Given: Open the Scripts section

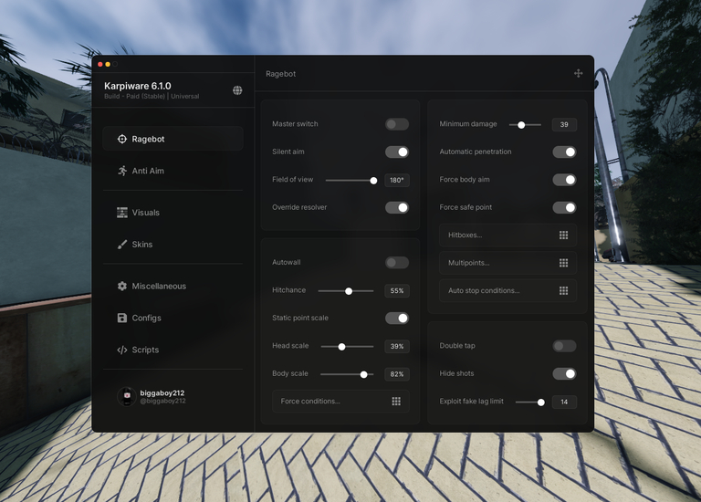Looking at the screenshot, I should pos(173,350).
